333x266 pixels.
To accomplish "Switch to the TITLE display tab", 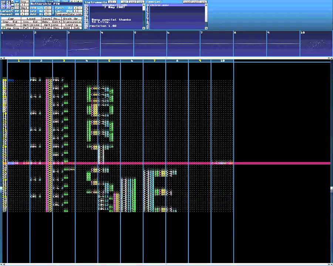I will pos(50,1).
